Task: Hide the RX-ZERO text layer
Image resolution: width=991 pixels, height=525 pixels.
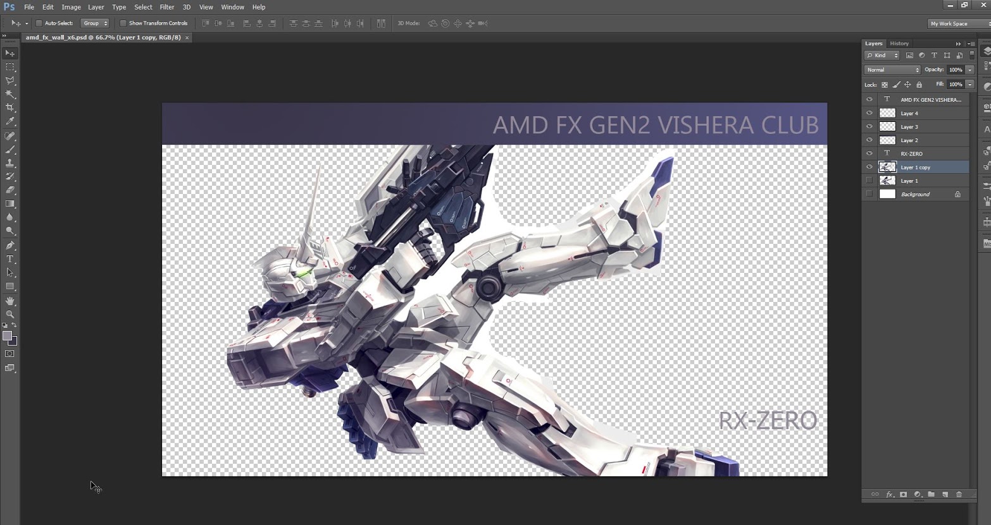Action: 869,154
